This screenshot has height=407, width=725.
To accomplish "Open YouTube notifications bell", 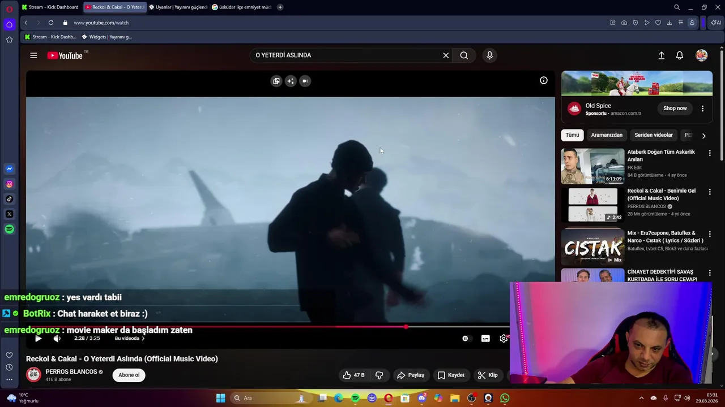I will coord(680,55).
